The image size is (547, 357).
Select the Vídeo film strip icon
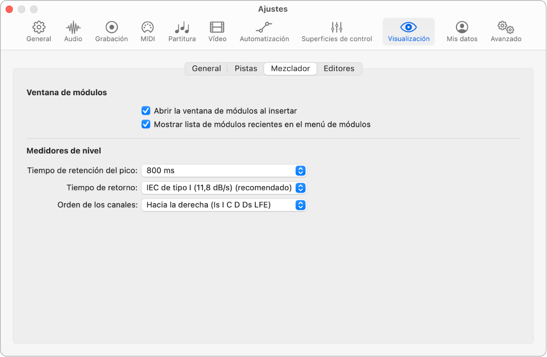click(x=217, y=28)
